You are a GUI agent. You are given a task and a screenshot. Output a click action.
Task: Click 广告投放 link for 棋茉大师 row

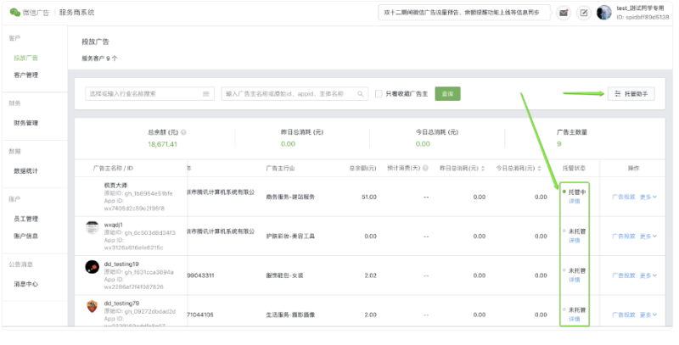[624, 198]
